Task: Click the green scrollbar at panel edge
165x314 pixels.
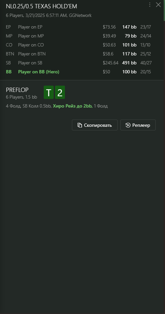Action: click(164, 10)
